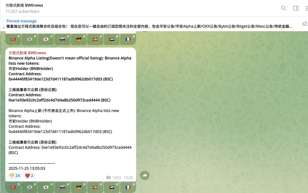Open Russian flag link below the 13:05 message
The image size is (308, 193).
62,187
